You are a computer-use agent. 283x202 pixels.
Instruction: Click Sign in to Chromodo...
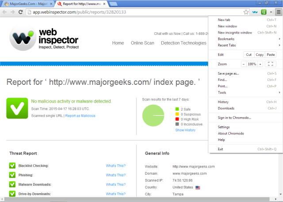[x=245, y=118]
